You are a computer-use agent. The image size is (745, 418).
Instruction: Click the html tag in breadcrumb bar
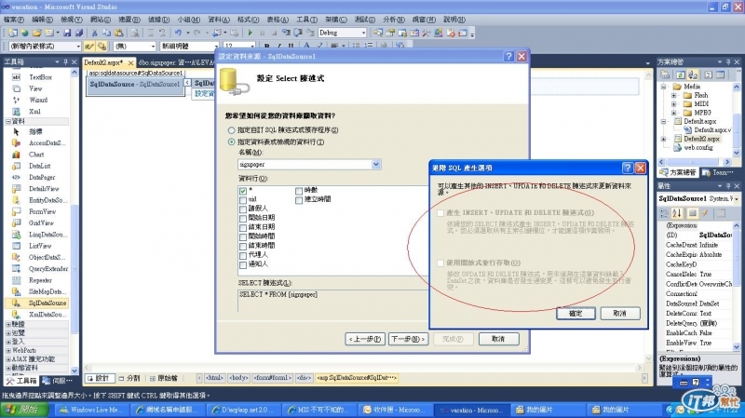(x=214, y=378)
